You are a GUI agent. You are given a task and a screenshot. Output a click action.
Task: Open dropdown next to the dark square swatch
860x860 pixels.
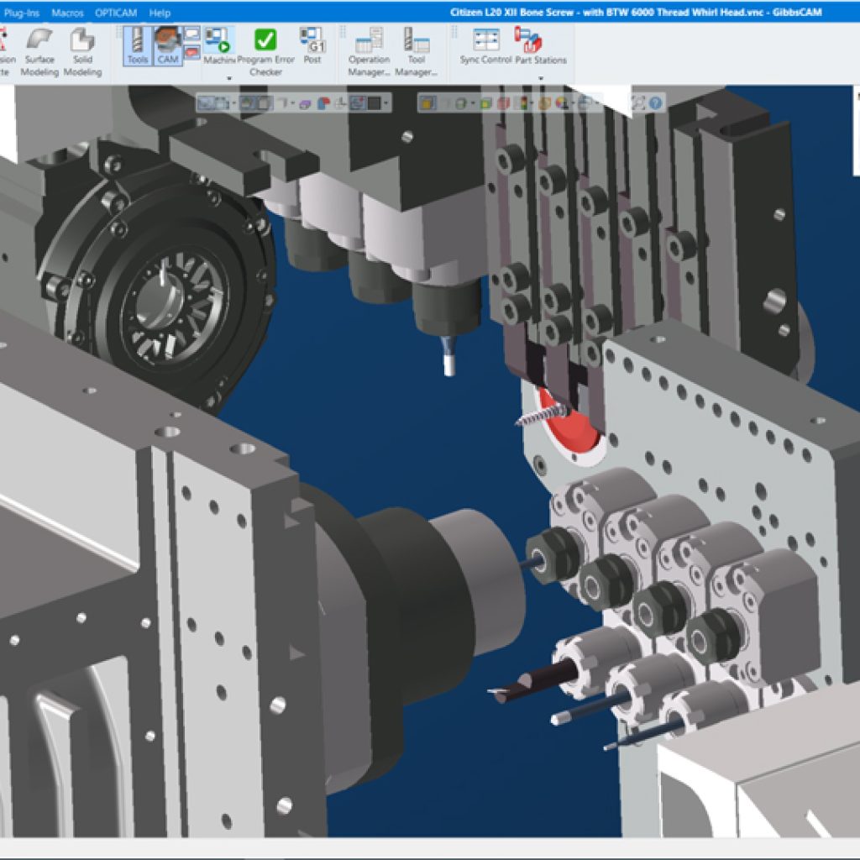[x=385, y=103]
